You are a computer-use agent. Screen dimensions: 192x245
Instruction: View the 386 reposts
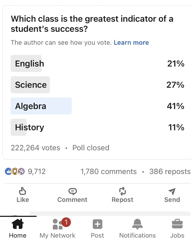point(170,172)
